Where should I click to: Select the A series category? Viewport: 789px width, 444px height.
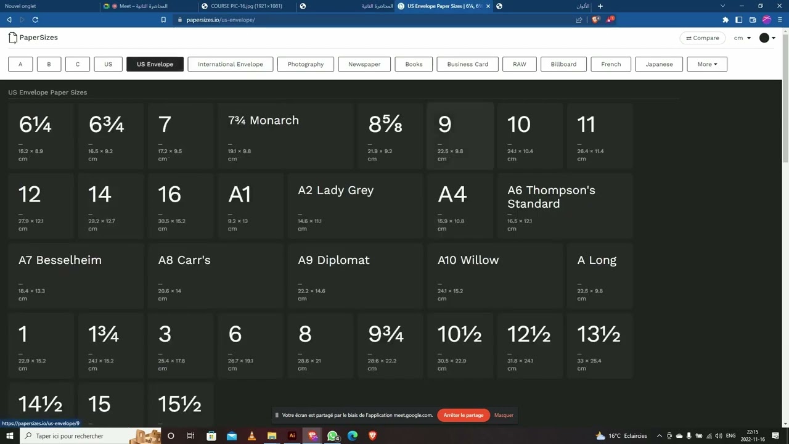point(20,64)
